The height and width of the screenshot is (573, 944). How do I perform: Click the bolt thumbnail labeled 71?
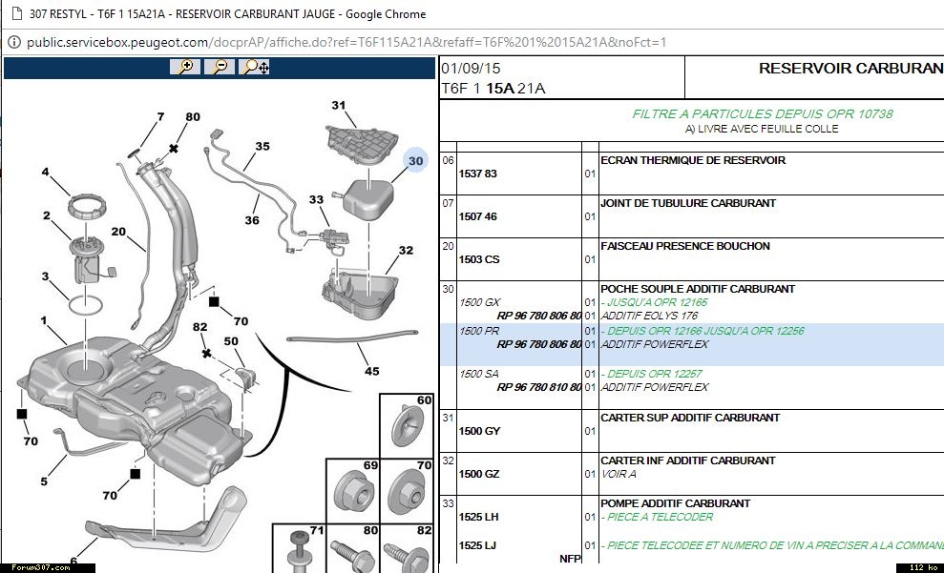pyautogui.click(x=299, y=549)
